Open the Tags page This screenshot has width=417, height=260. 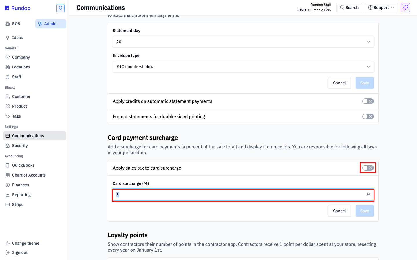pos(35,116)
